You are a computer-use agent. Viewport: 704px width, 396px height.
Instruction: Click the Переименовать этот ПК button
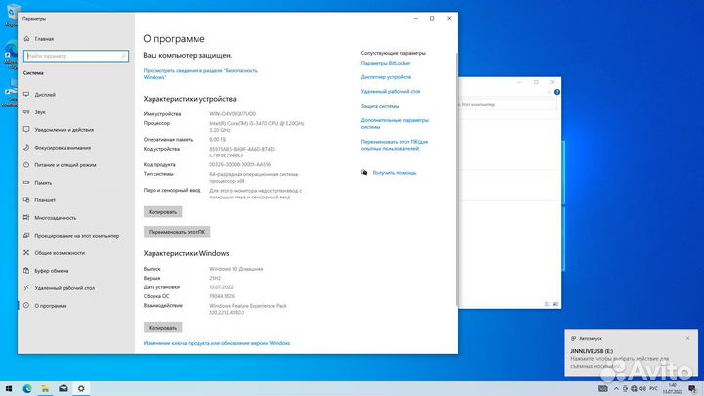(177, 232)
